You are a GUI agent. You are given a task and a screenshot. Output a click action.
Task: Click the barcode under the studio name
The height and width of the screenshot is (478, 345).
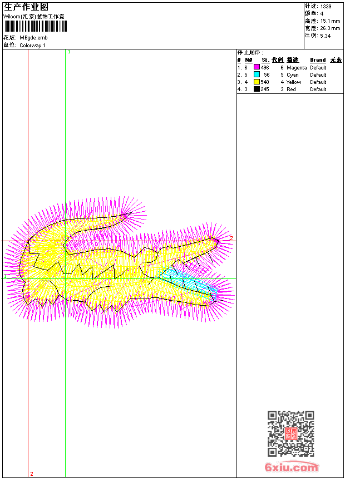click(36, 26)
